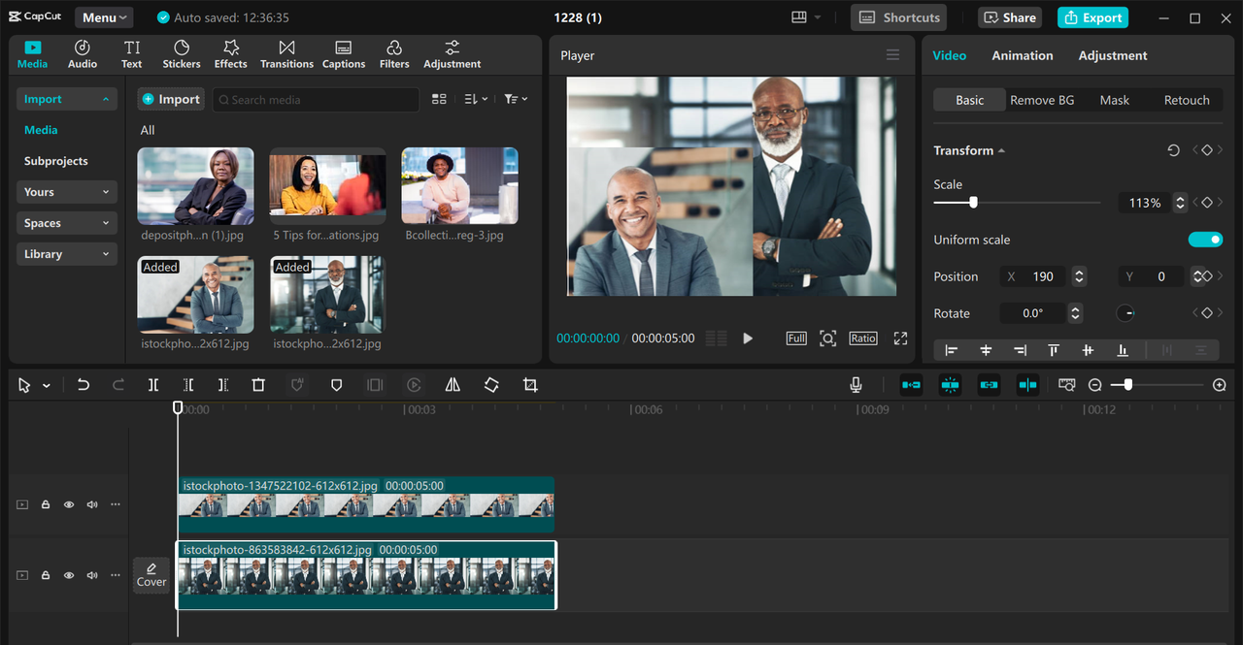Open the Transitions panel
The image size is (1243, 645).
286,53
